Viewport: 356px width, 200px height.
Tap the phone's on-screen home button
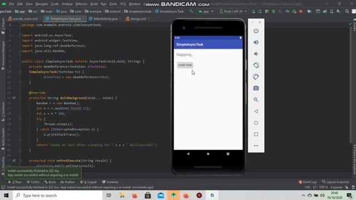coord(208,154)
